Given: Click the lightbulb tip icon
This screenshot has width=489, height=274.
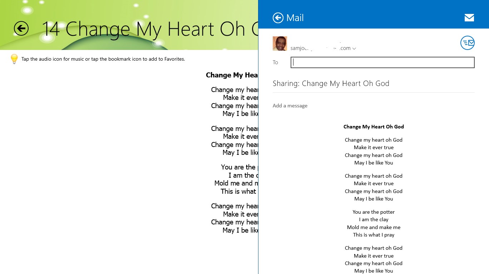Looking at the screenshot, I should (14, 59).
